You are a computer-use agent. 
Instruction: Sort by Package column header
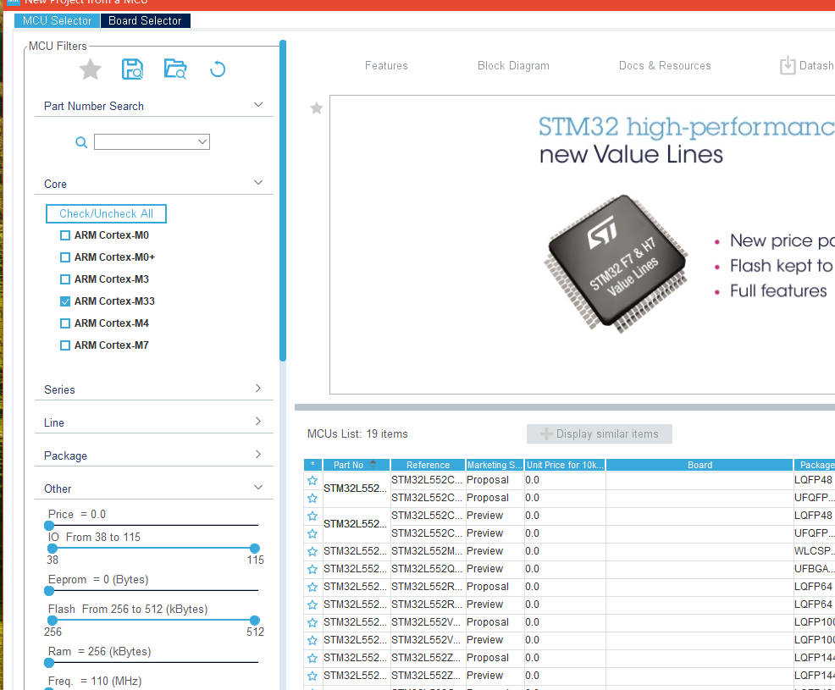tap(815, 465)
